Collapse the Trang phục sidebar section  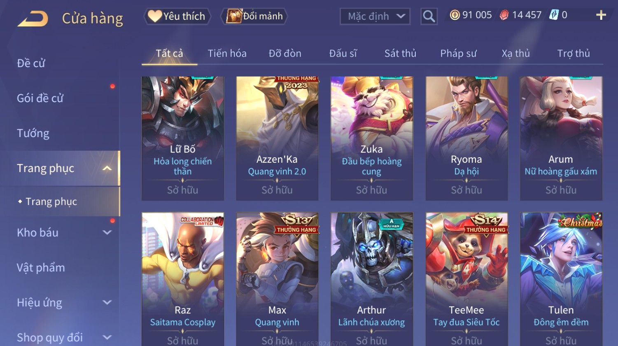tap(107, 168)
